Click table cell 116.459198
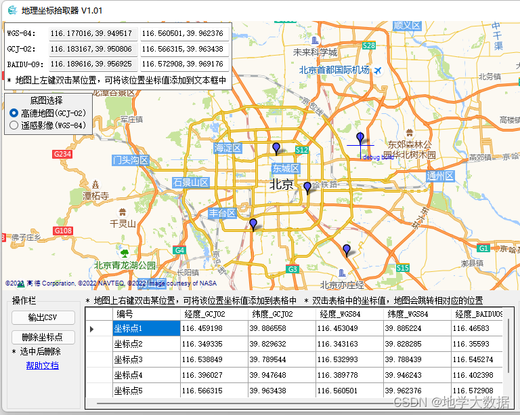Screen dimensions: 520x415 tap(214, 328)
